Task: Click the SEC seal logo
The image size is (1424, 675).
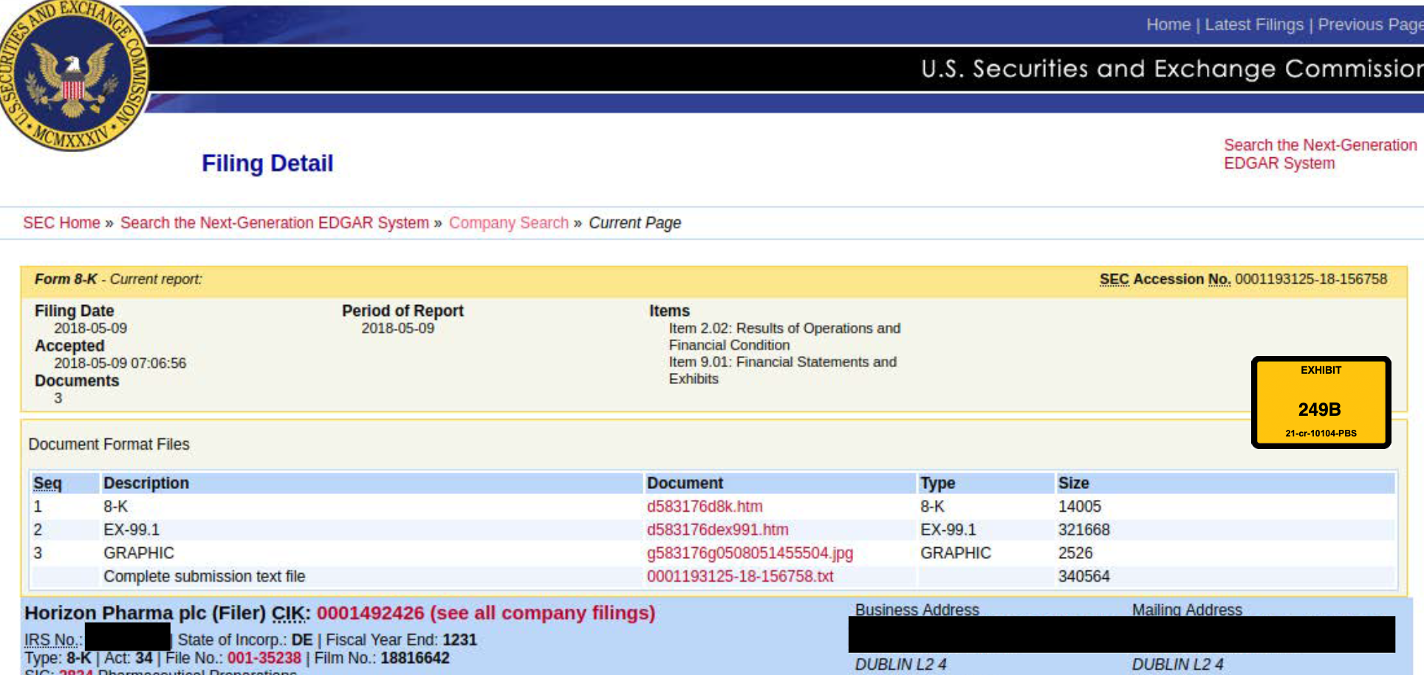Action: tap(72, 75)
